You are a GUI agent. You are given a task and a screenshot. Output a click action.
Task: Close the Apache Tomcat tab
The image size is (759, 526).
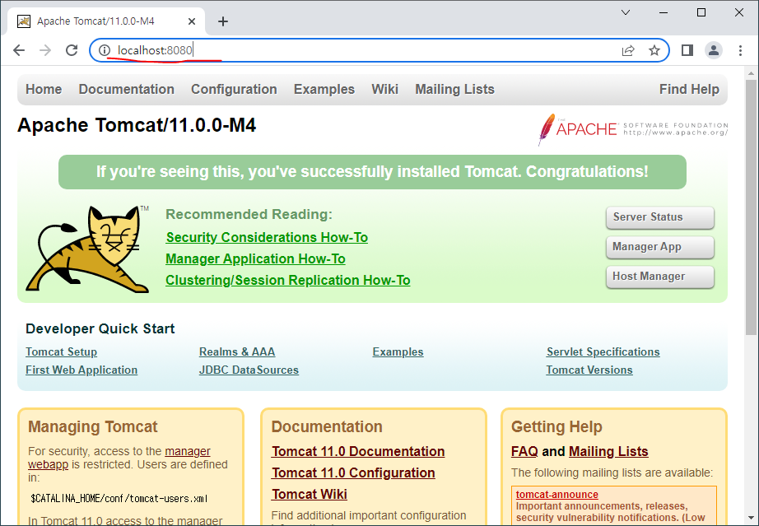coord(192,21)
